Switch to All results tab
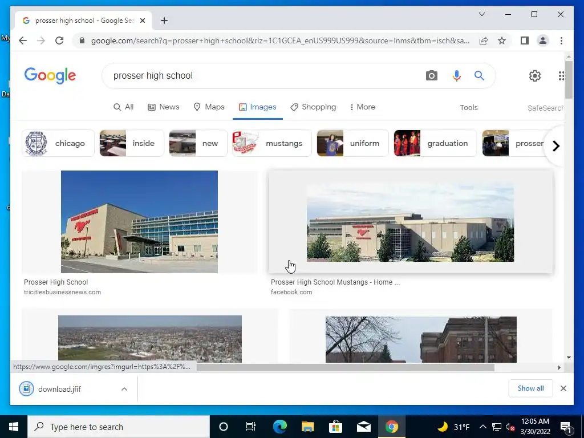 point(123,107)
